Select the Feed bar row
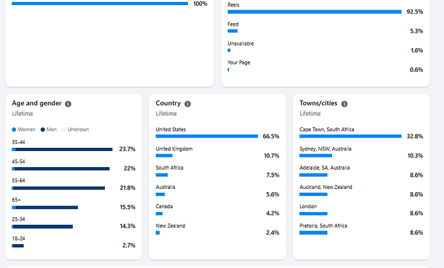 [232, 31]
